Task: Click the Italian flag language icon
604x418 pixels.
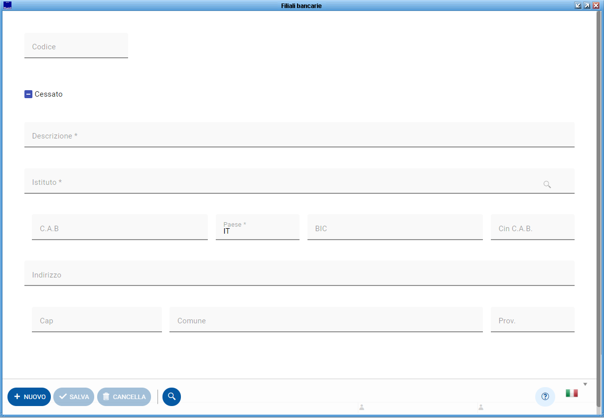Action: 572,393
